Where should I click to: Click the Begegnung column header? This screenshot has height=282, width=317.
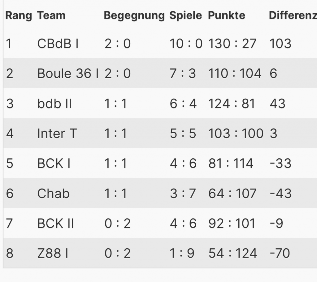point(134,15)
